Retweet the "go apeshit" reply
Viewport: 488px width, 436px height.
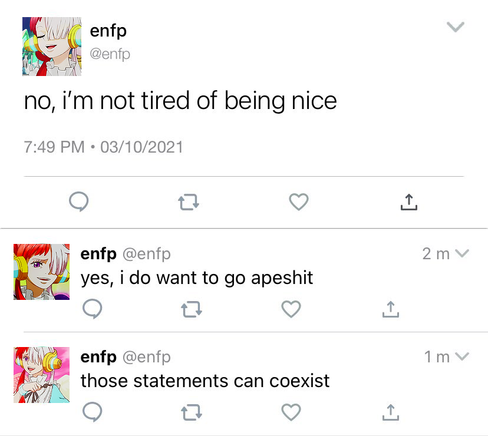pyautogui.click(x=190, y=309)
